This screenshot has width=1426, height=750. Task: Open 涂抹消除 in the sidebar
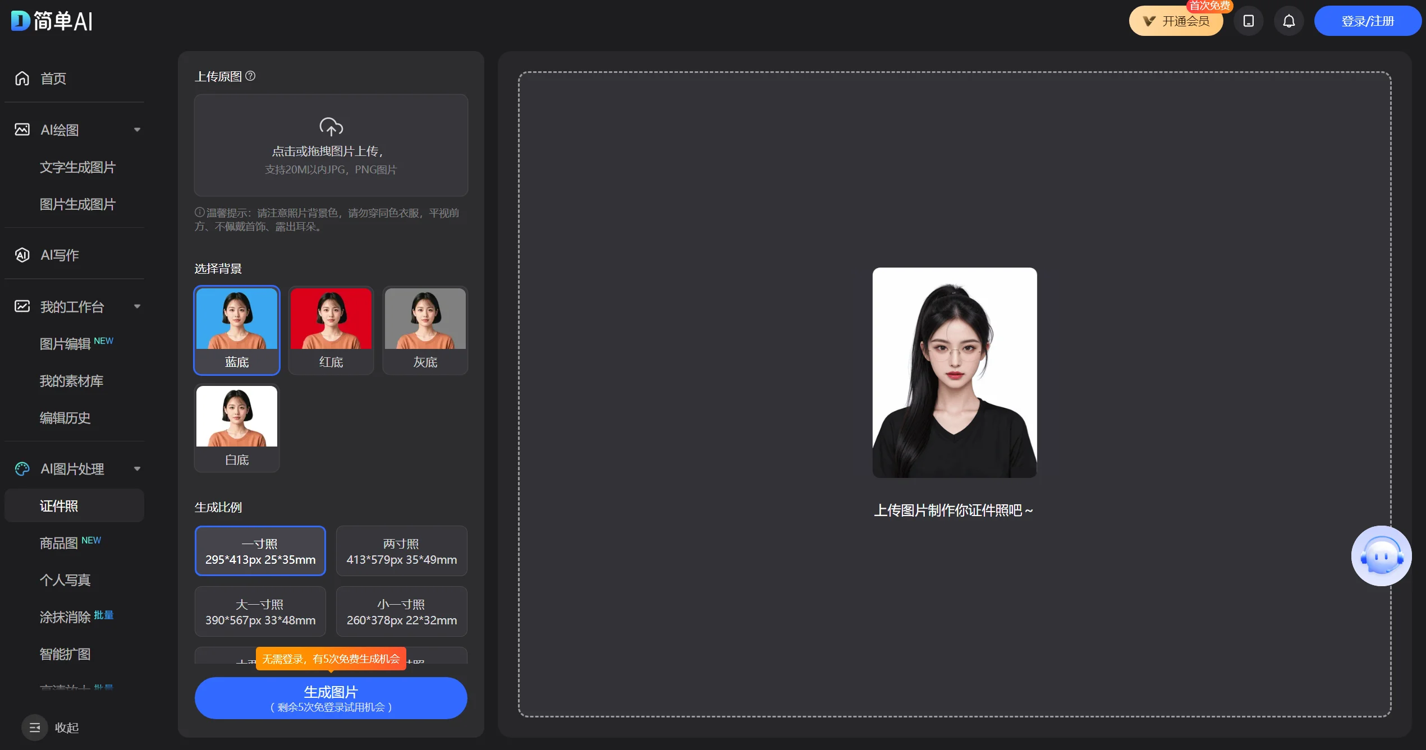pos(65,616)
